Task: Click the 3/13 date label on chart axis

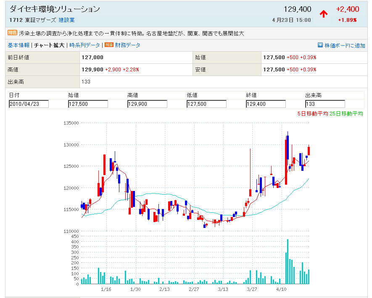Action: (x=223, y=289)
